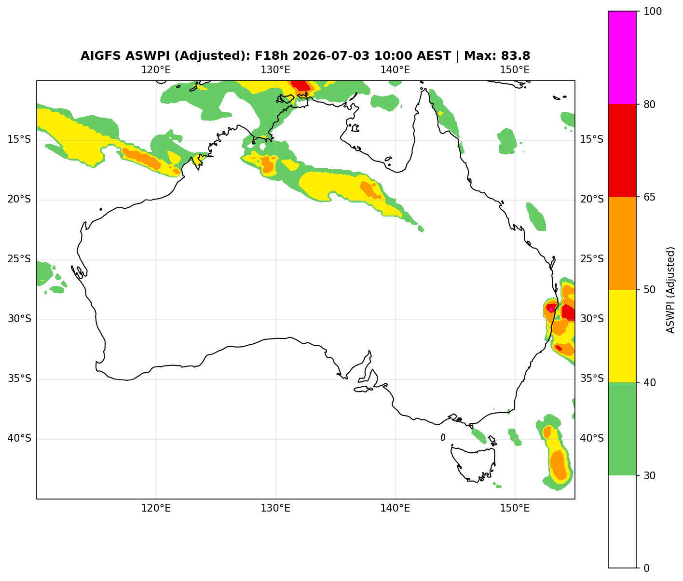Click the '35°S' label on the right axis
The height and width of the screenshot is (581, 683).
[x=592, y=379]
